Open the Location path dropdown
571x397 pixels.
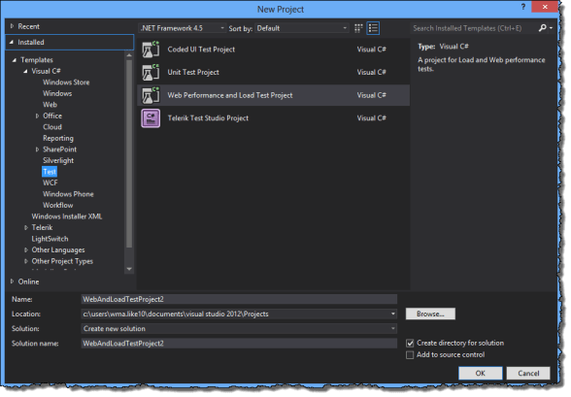[393, 314]
